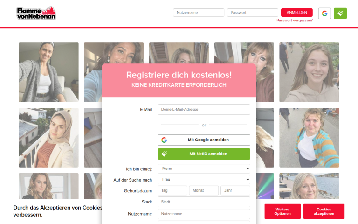
Task: Click the 'Geburtsdatum' label
Action: point(138,191)
